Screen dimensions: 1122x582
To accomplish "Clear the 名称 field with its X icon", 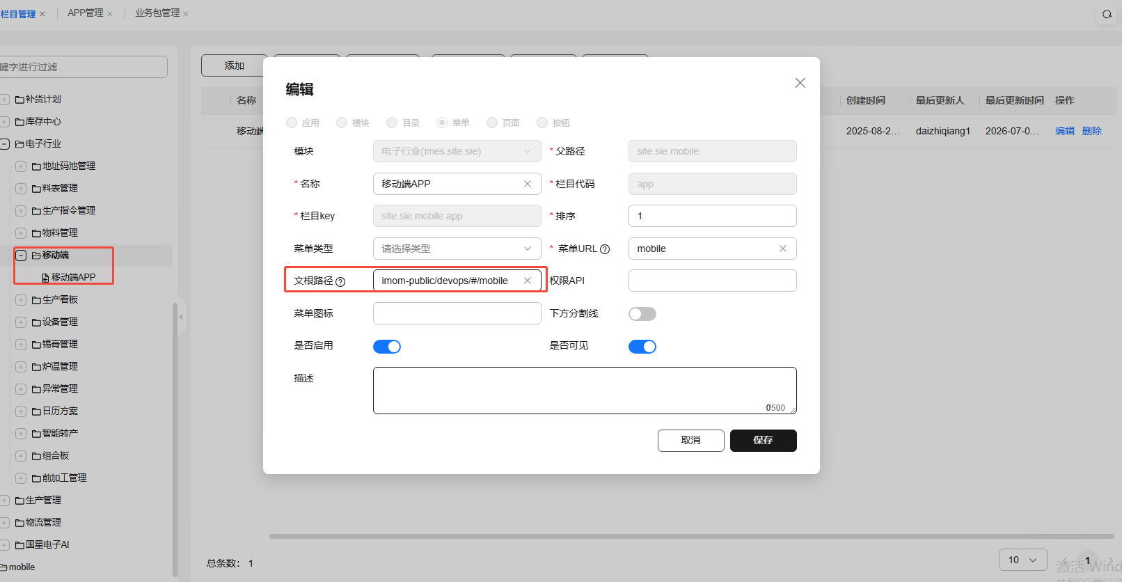I will [528, 184].
